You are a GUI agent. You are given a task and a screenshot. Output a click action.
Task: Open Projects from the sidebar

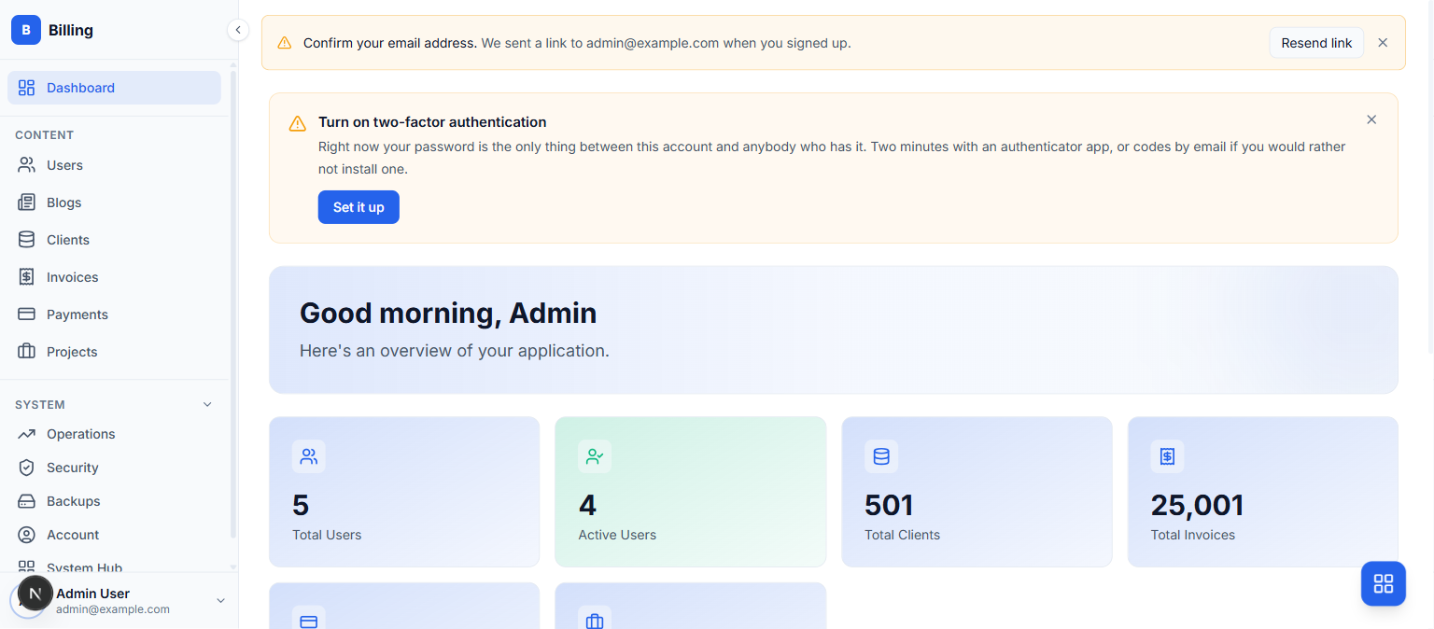(114, 352)
